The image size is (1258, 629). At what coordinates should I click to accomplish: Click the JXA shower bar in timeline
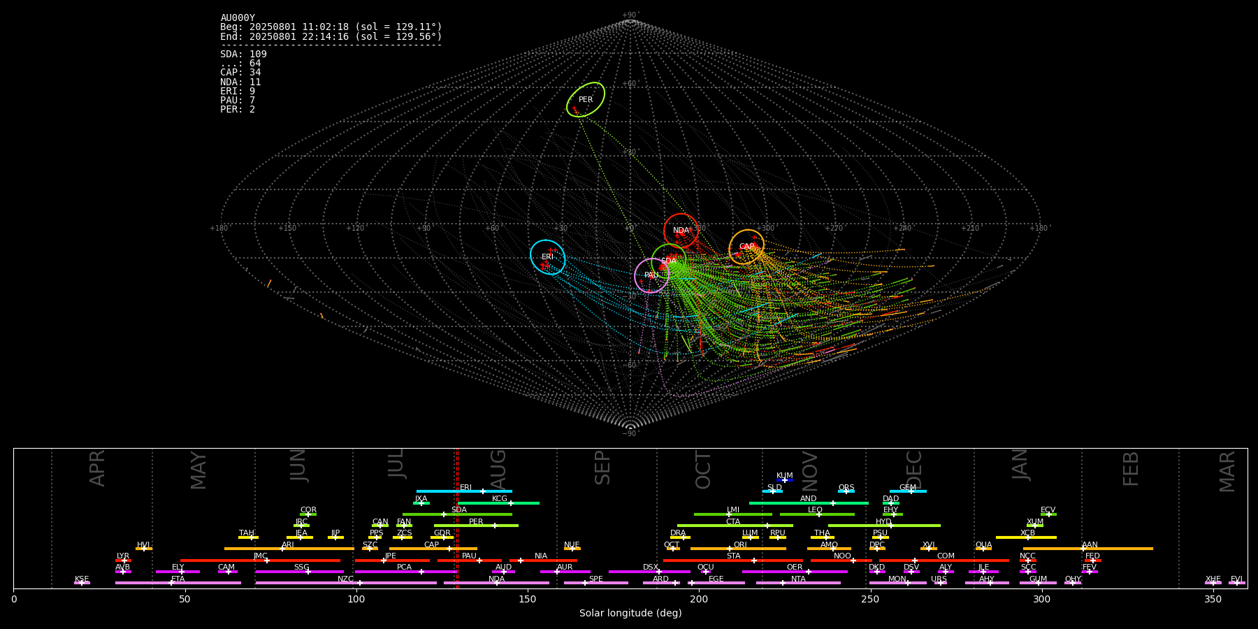[x=421, y=503]
